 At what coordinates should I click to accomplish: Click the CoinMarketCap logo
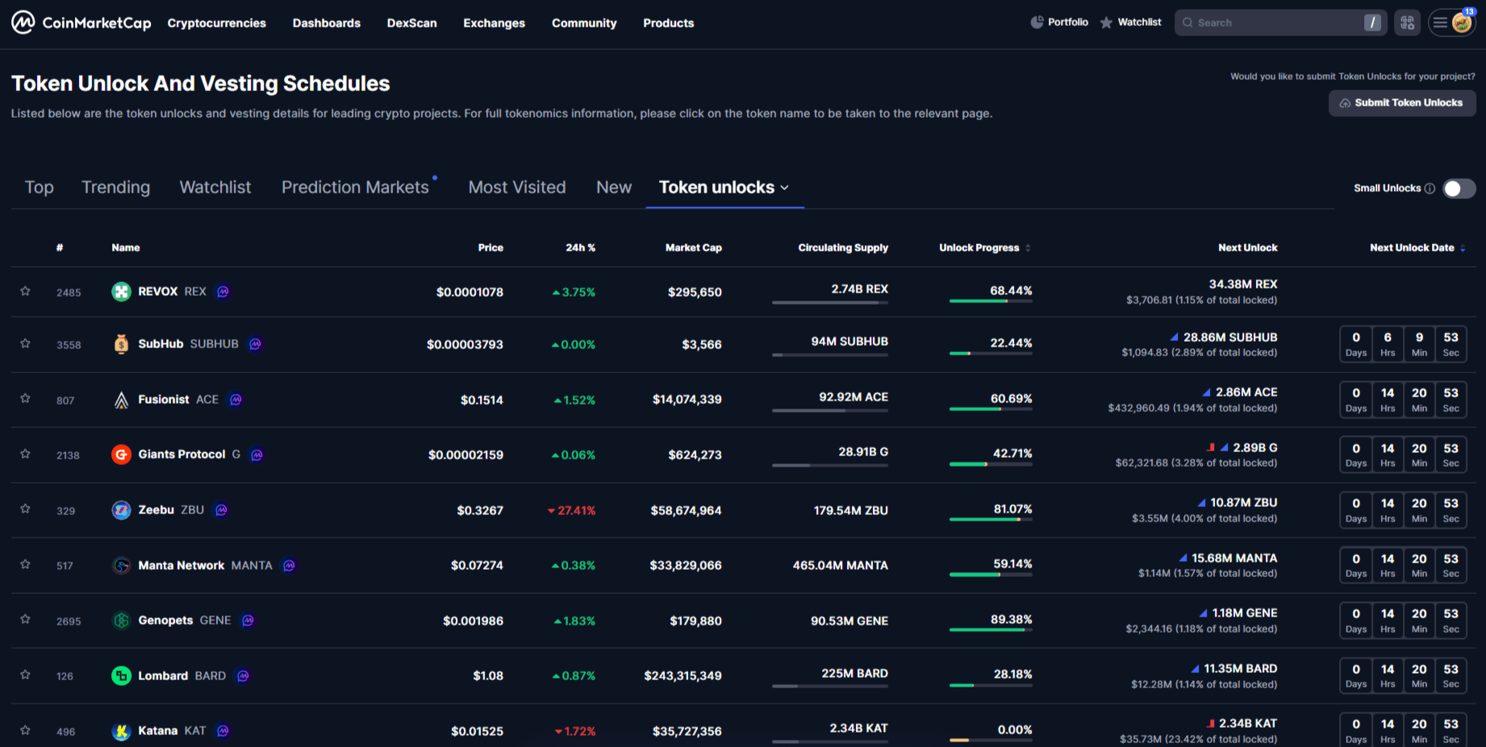point(79,22)
